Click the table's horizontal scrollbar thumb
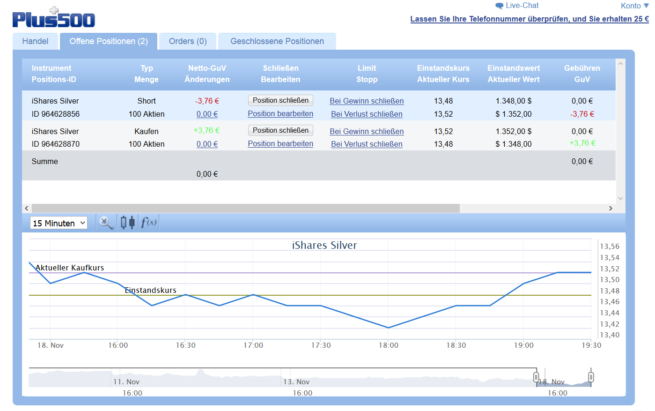Screen dimensions: 655x411 click(x=246, y=208)
